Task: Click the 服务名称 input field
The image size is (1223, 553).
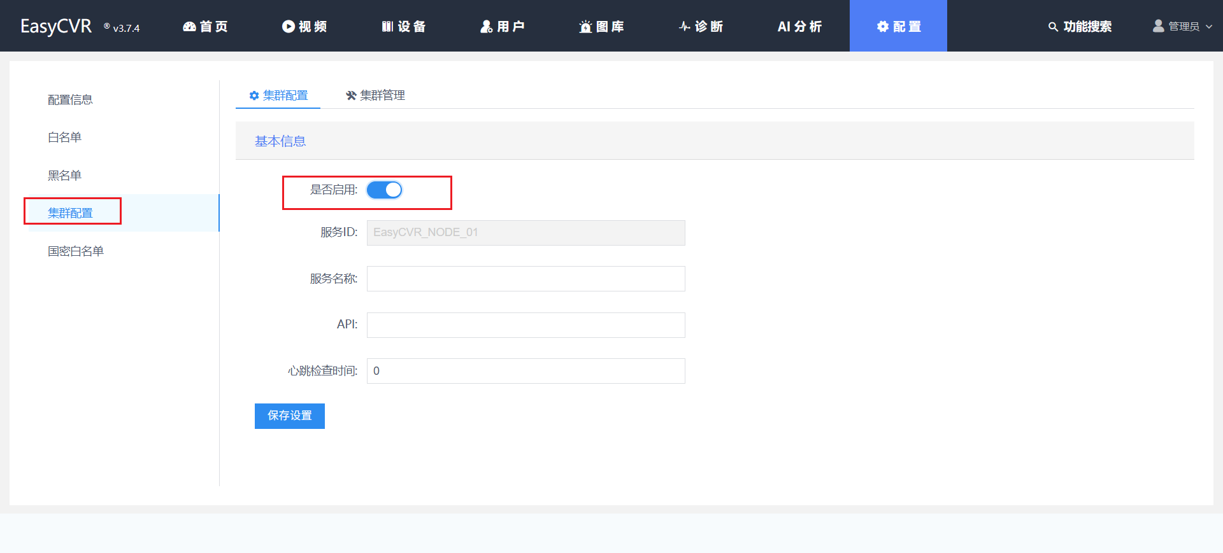Action: (526, 279)
